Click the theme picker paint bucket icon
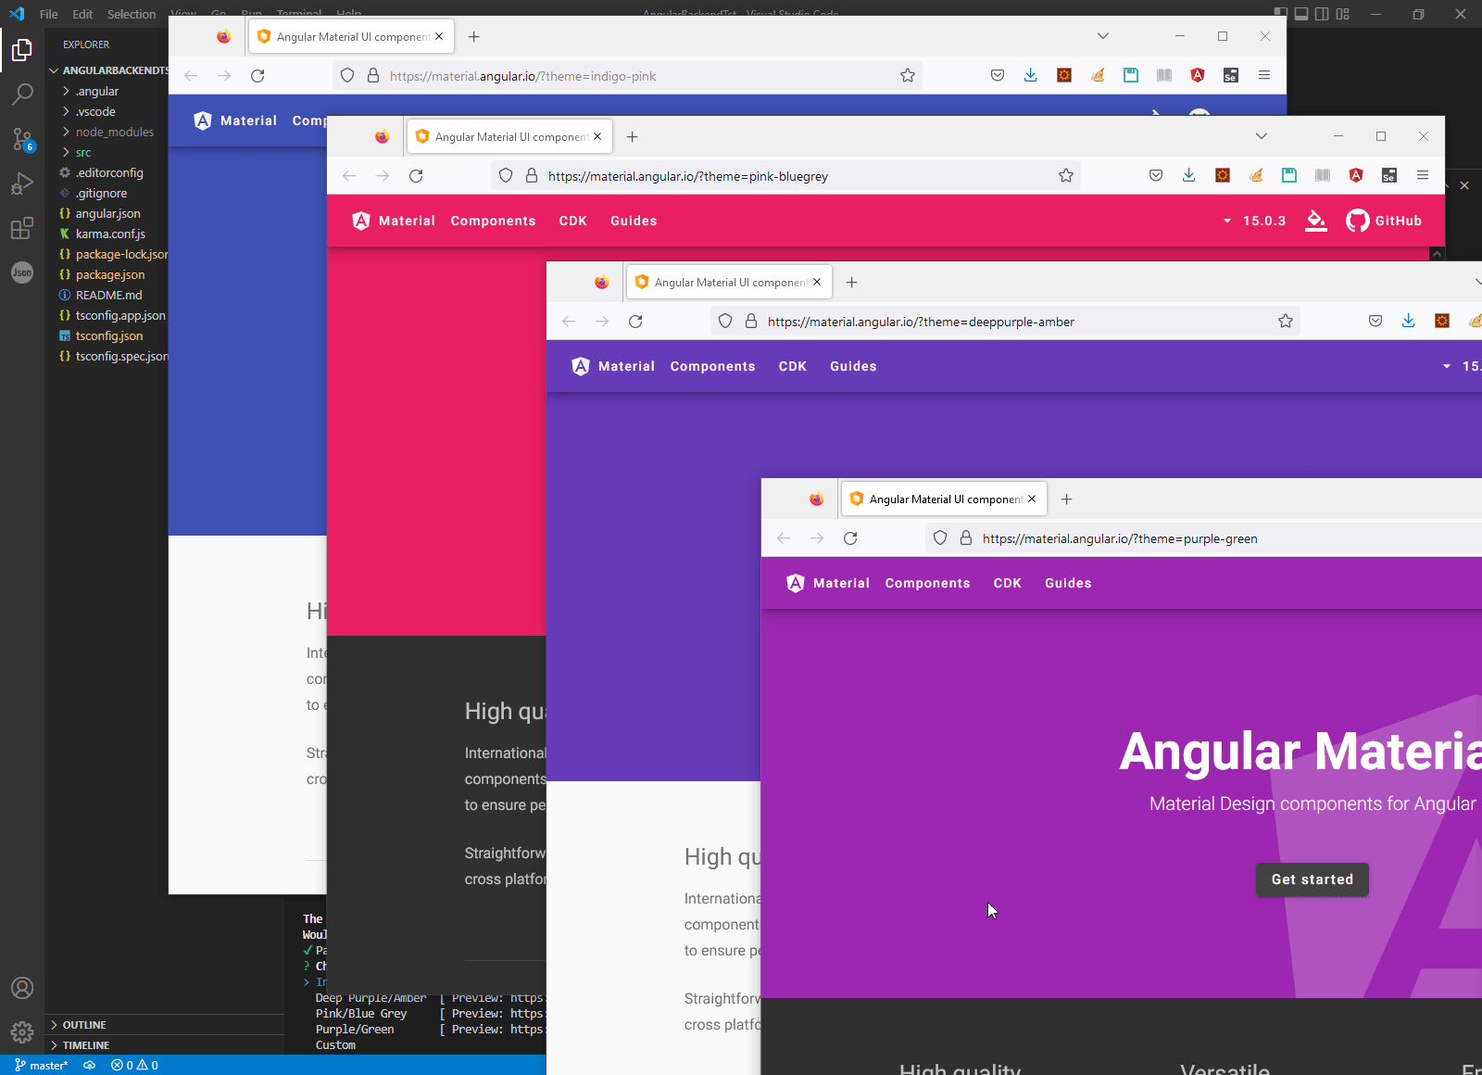This screenshot has height=1075, width=1482. (1316, 221)
